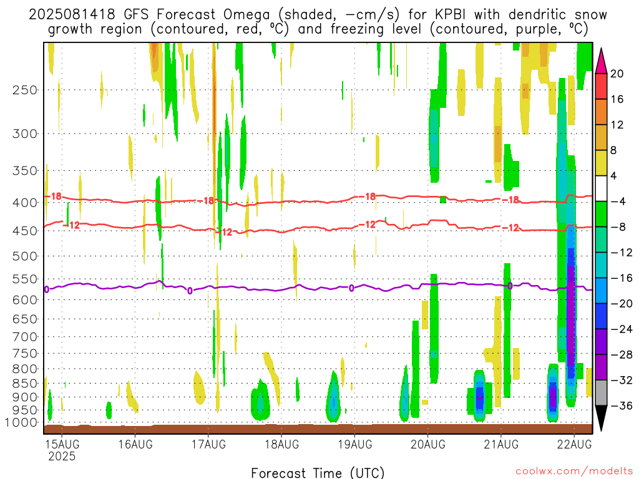This screenshot has height=479, width=639.
Task: Select the 18AUG date tick label
Action: pos(281,444)
